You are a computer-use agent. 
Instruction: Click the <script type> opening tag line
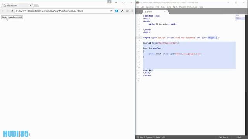[161, 43]
